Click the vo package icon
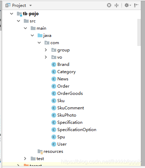This screenshot has width=145, height=168. (x=54, y=57)
